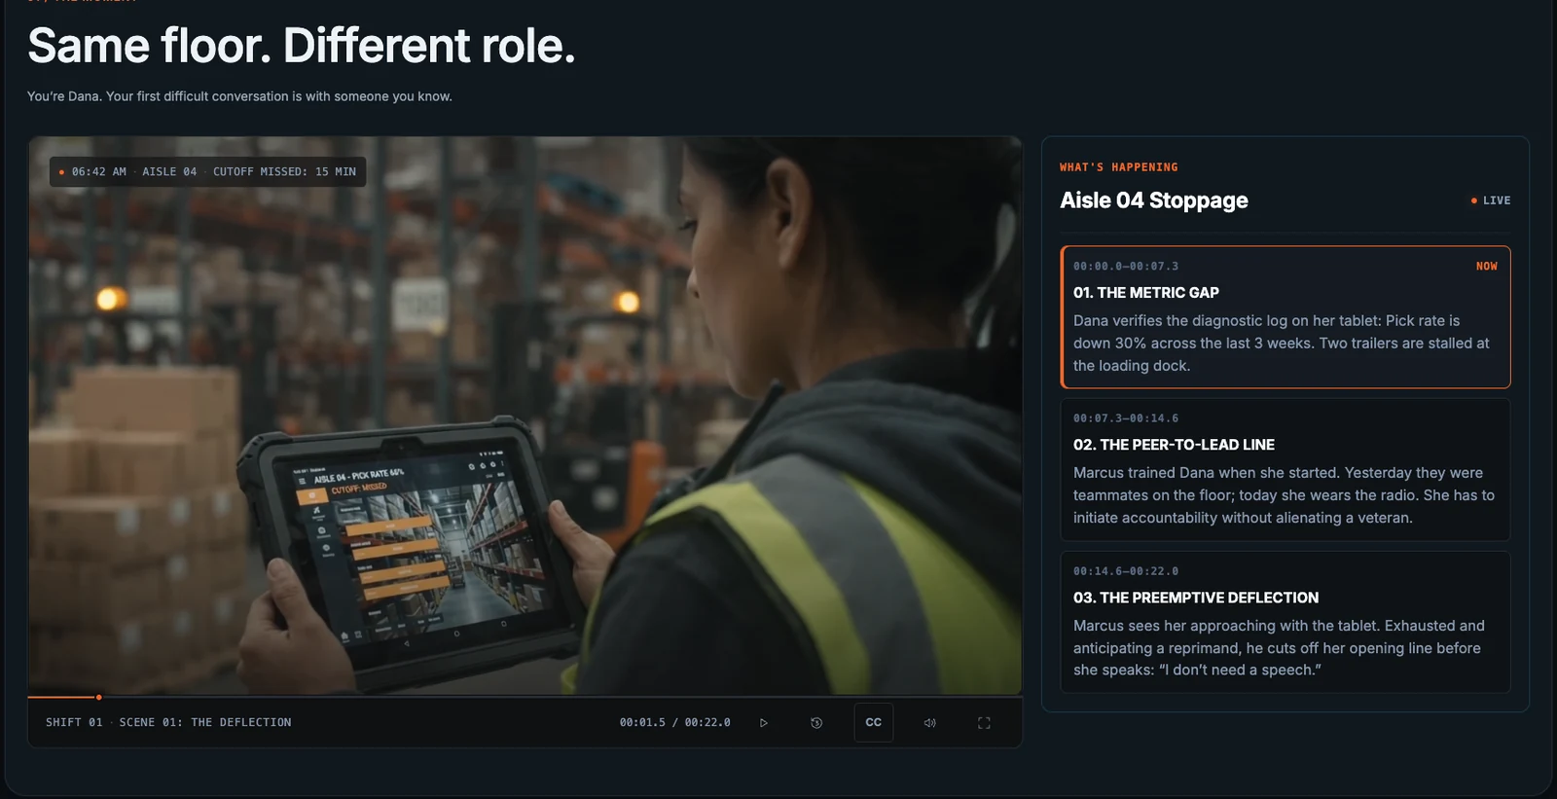Play the scene video
This screenshot has width=1557, height=799.
tap(764, 723)
